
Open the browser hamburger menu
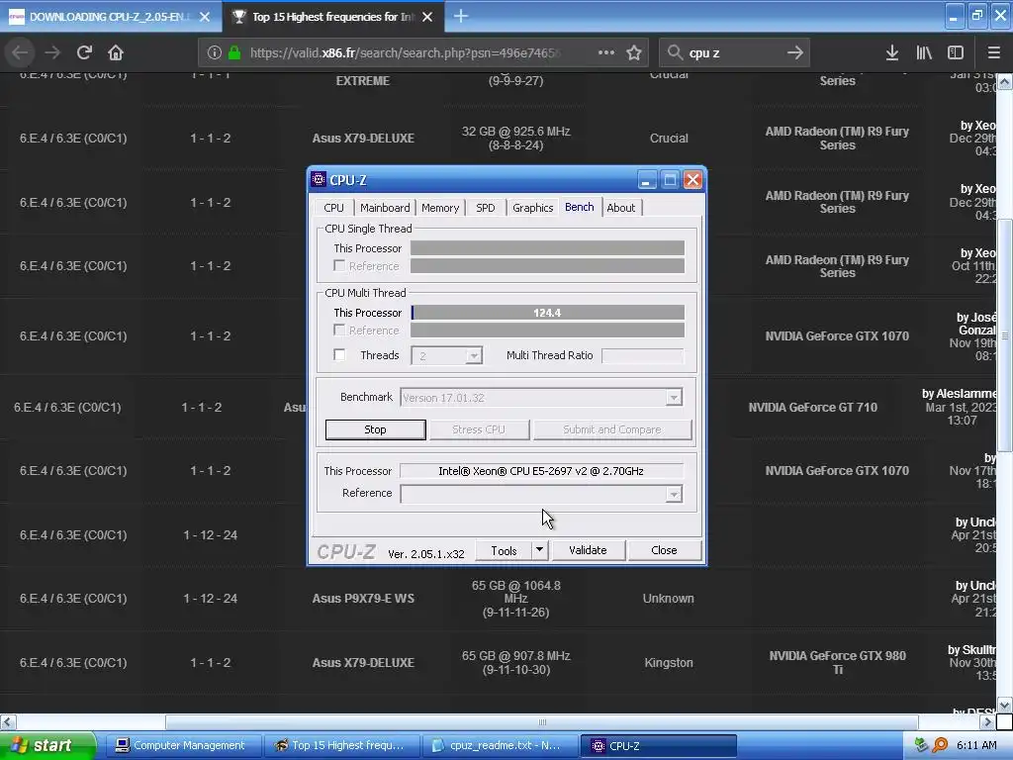(x=993, y=52)
